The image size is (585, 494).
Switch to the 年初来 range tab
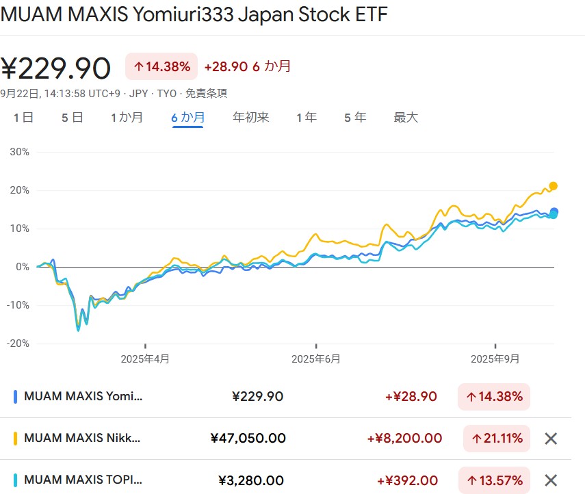click(250, 118)
